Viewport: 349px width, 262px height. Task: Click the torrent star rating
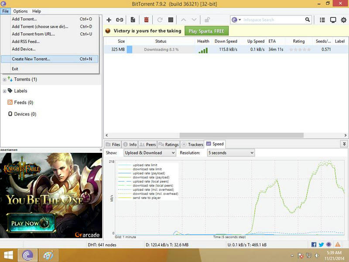[x=300, y=49]
